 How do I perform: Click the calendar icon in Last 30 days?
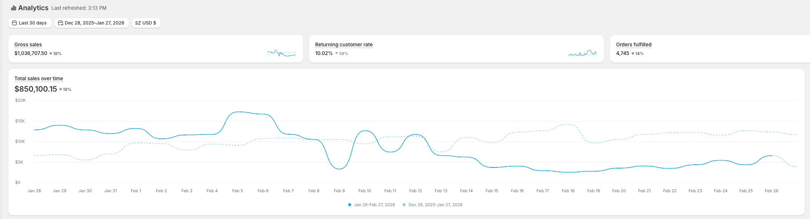click(x=14, y=23)
